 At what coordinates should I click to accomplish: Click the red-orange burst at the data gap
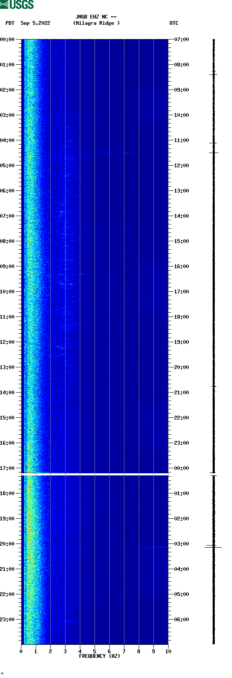click(x=28, y=473)
